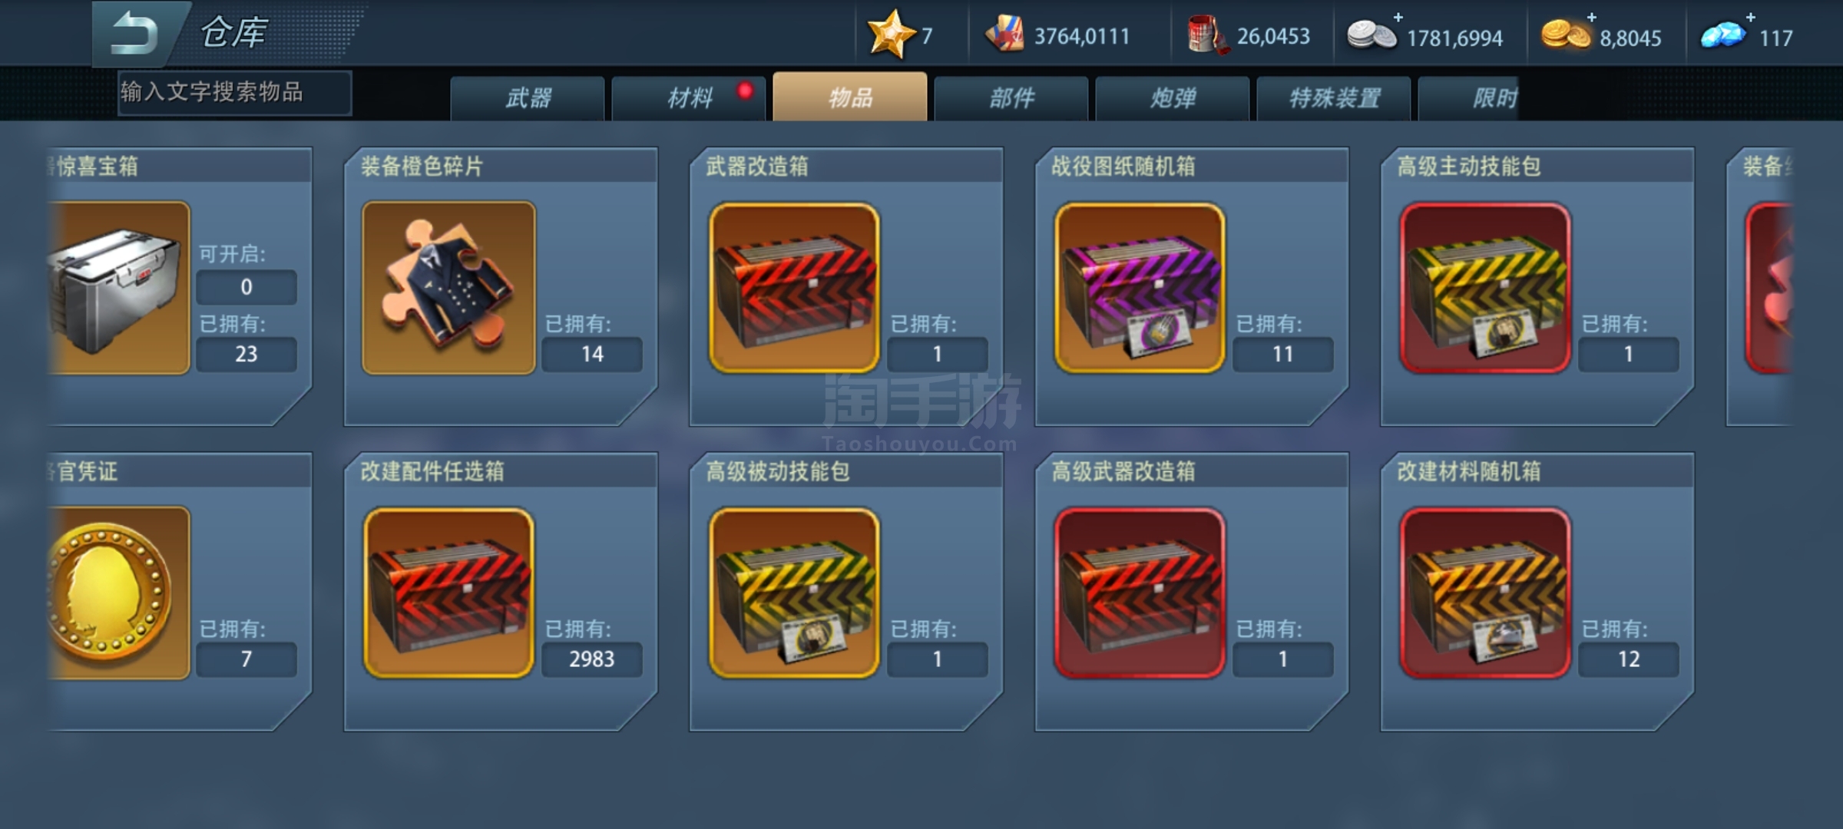
Task: Tap the back arrow beside 仓库
Action: 134,34
